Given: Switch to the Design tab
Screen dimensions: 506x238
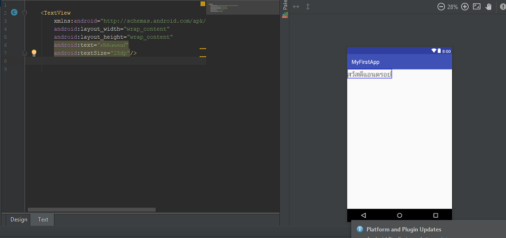Looking at the screenshot, I should tap(19, 220).
